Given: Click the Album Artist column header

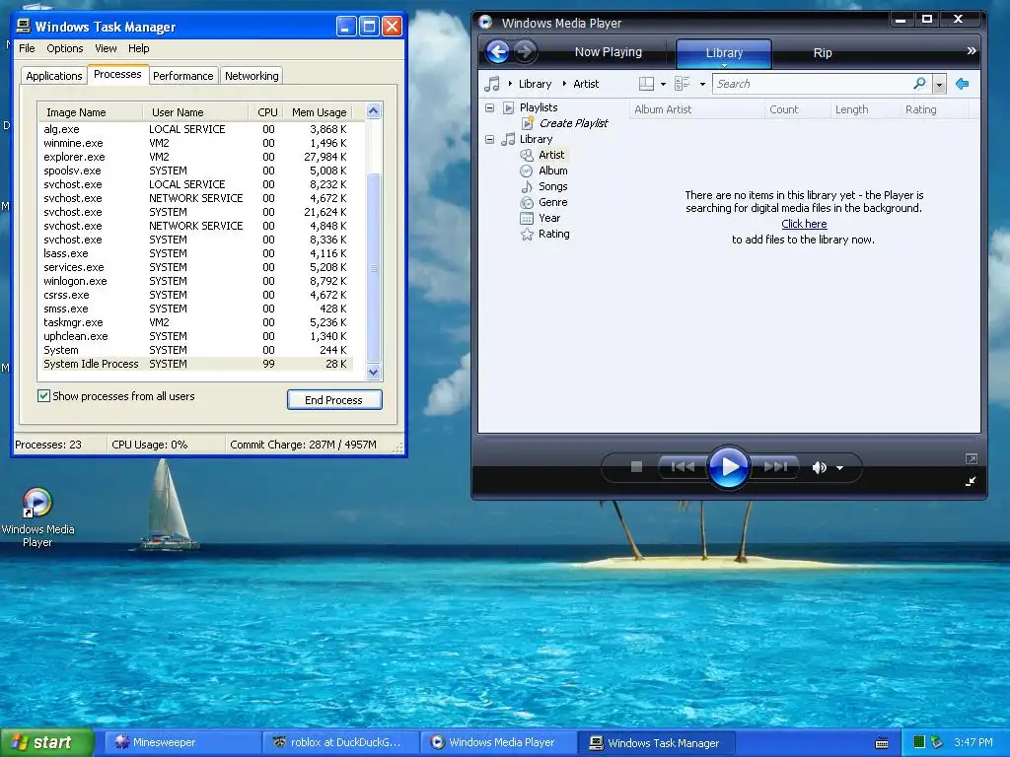Looking at the screenshot, I should tap(696, 109).
